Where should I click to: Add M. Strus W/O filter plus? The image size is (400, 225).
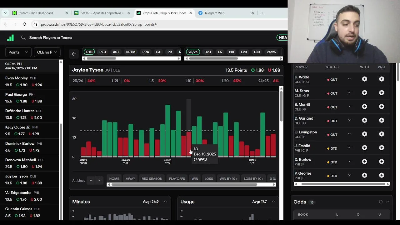pyautogui.click(x=382, y=93)
